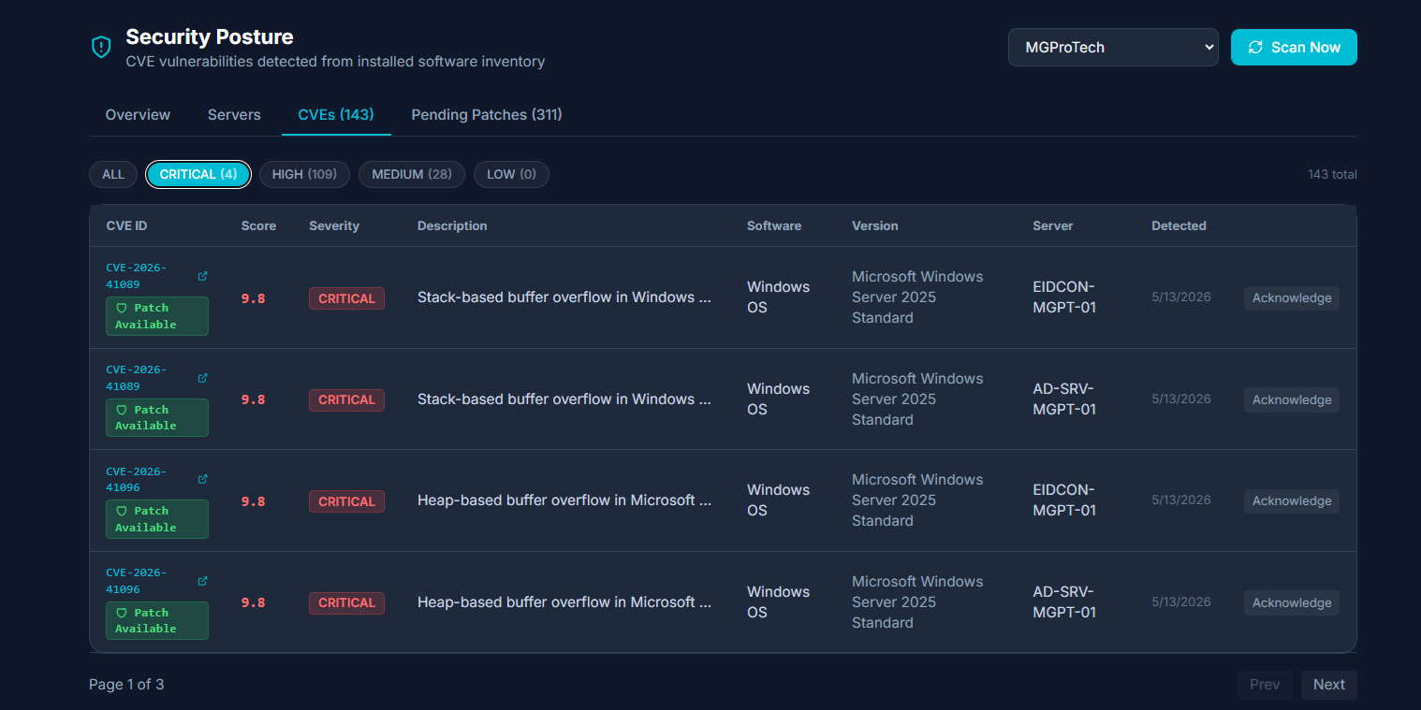Viewport: 1421px width, 710px height.
Task: Go to the Next page
Action: (1328, 685)
